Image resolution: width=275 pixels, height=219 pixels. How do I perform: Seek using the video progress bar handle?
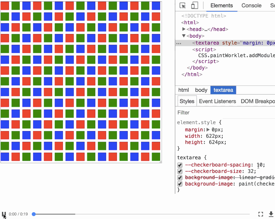(34, 214)
